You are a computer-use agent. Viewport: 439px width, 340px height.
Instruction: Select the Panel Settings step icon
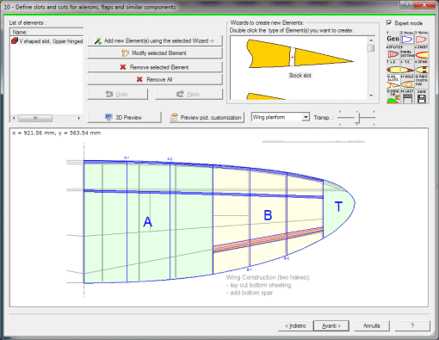[x=407, y=53]
